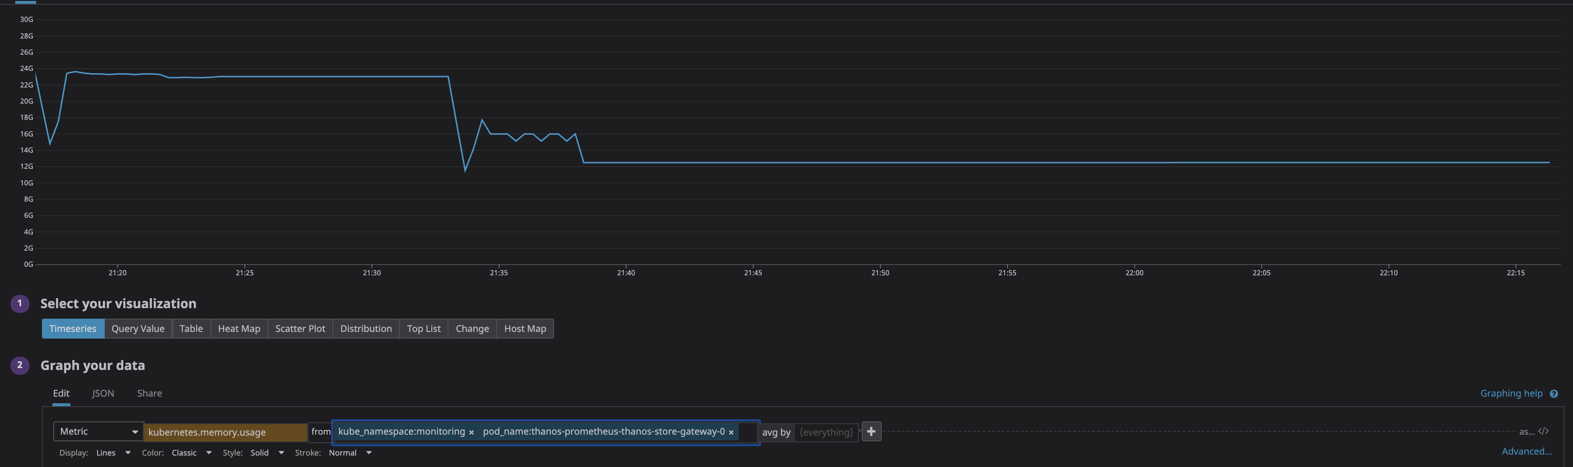This screenshot has width=1573, height=467.
Task: Open the Metric source type dropdown
Action: click(98, 432)
